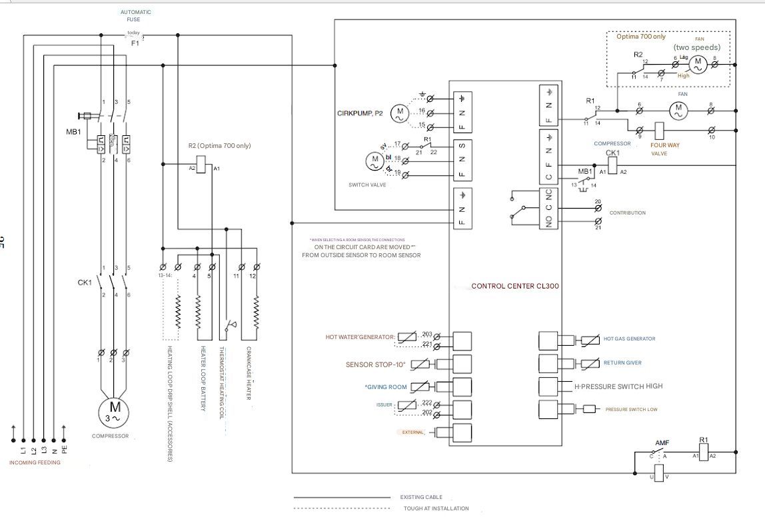Click the CIRKPUMP P2 motor symbol
This screenshot has height=521, width=765.
(x=400, y=114)
